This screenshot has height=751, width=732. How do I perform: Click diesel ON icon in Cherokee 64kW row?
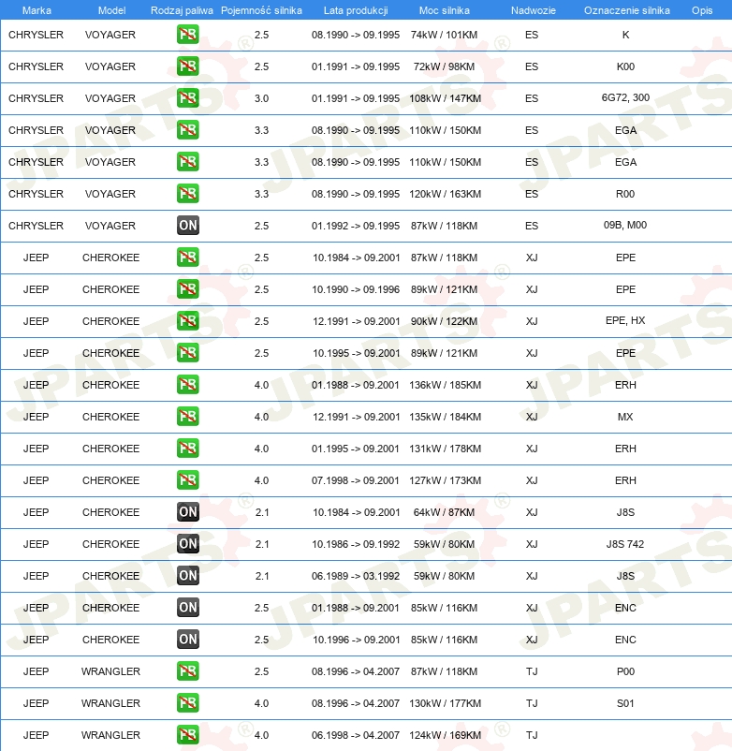188,512
